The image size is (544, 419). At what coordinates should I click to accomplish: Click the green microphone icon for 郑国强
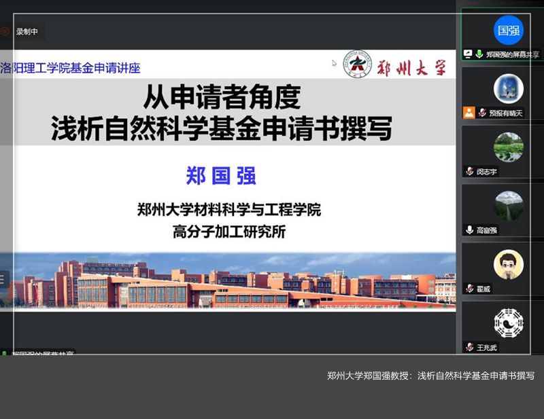(479, 54)
